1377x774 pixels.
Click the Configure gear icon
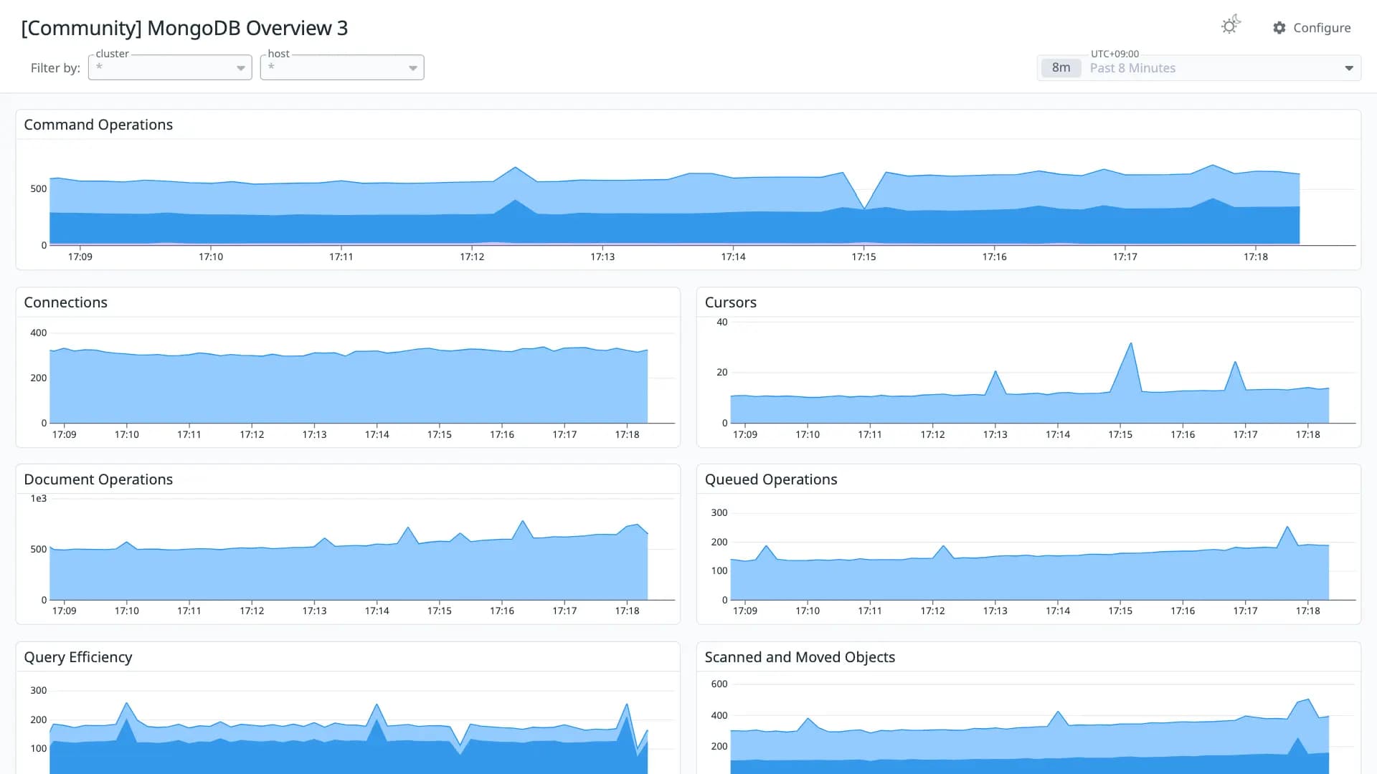point(1279,28)
